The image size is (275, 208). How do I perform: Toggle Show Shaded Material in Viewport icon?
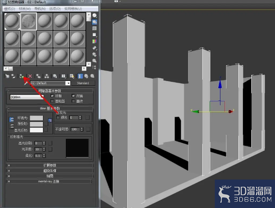point(72,76)
